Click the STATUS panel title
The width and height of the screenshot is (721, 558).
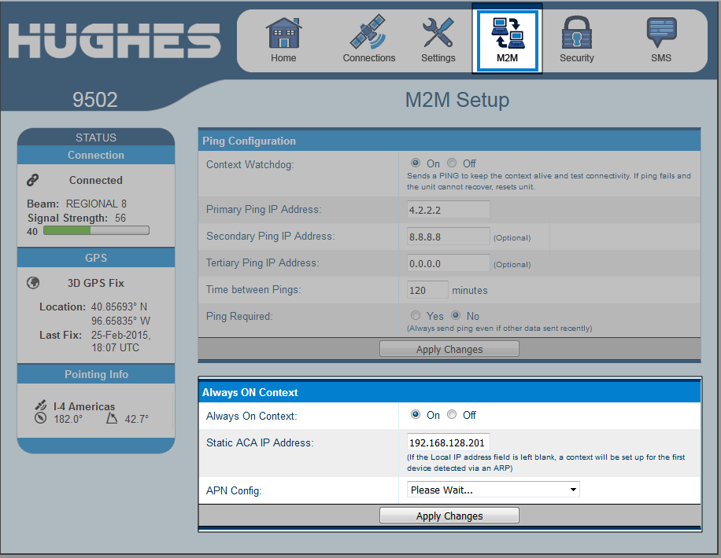[x=96, y=138]
